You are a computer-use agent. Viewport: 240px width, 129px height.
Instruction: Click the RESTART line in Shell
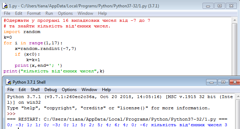pyautogui.click(x=117, y=119)
